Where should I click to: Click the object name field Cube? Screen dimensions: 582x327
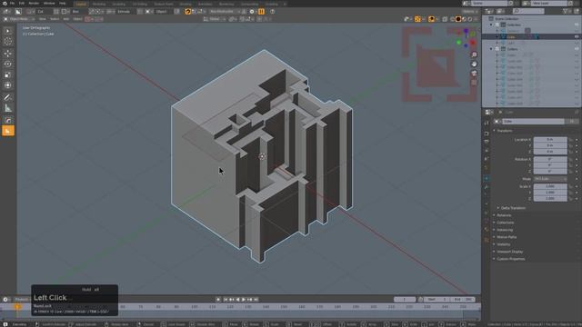click(x=533, y=121)
